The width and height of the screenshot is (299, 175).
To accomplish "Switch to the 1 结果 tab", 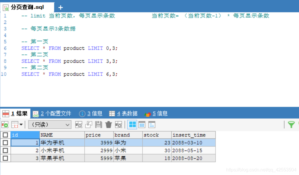I will coord(15,114).
